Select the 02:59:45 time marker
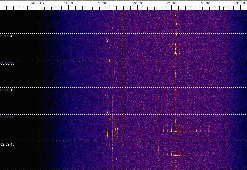 click(x=7, y=144)
